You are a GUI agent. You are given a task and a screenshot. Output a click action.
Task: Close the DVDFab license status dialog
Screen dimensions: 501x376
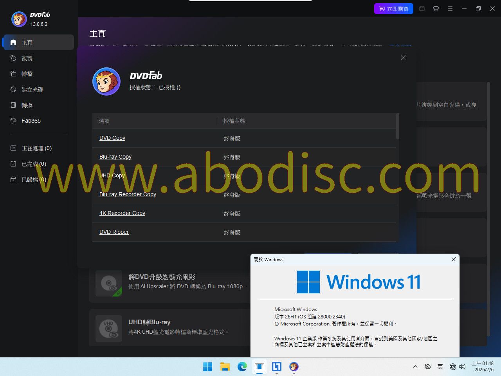click(403, 58)
